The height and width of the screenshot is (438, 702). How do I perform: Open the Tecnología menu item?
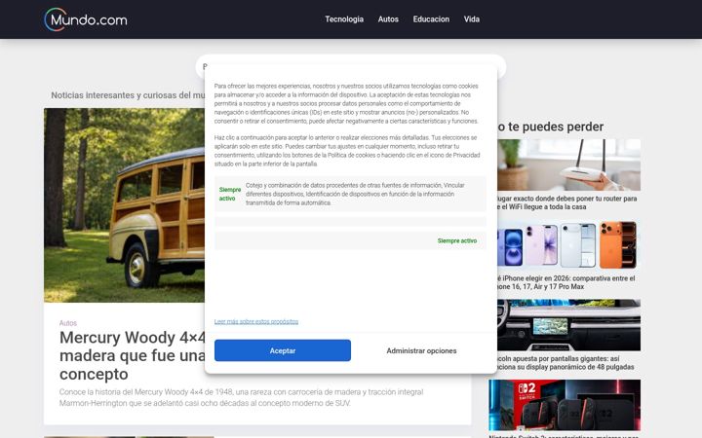[344, 19]
